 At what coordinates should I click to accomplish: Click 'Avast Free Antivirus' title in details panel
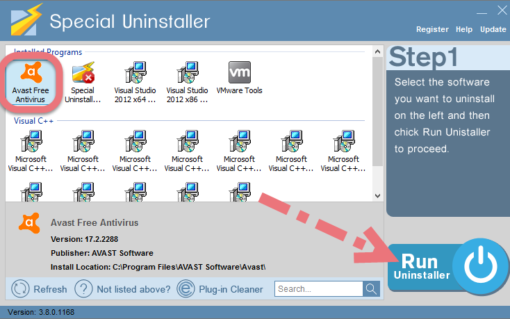(94, 223)
